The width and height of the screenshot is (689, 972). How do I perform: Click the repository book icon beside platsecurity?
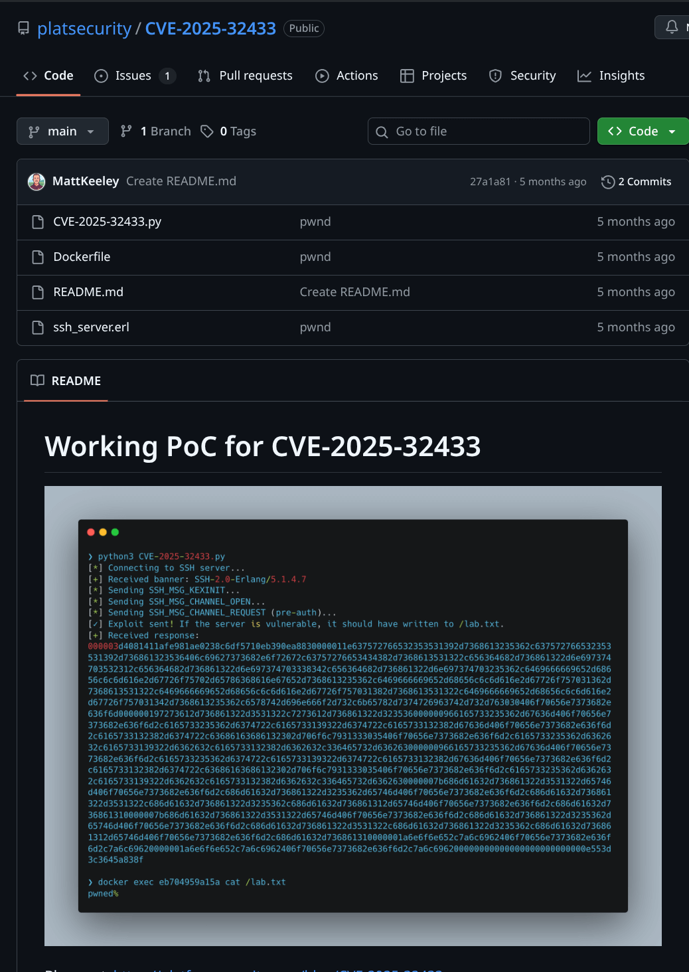click(x=23, y=28)
